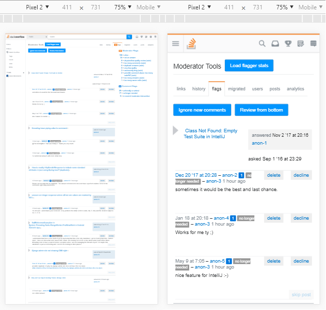Switch to the links tab in the mobile view
The width and height of the screenshot is (326, 310).
pyautogui.click(x=181, y=89)
